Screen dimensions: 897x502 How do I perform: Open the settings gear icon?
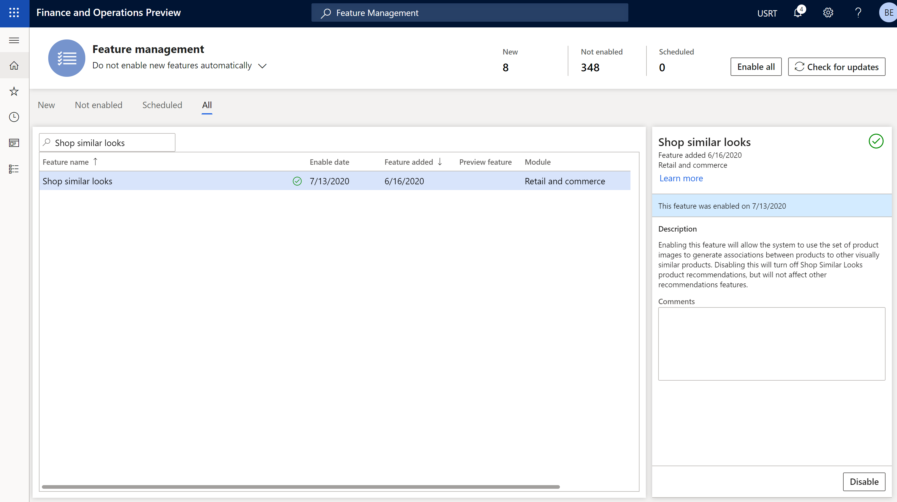point(829,12)
